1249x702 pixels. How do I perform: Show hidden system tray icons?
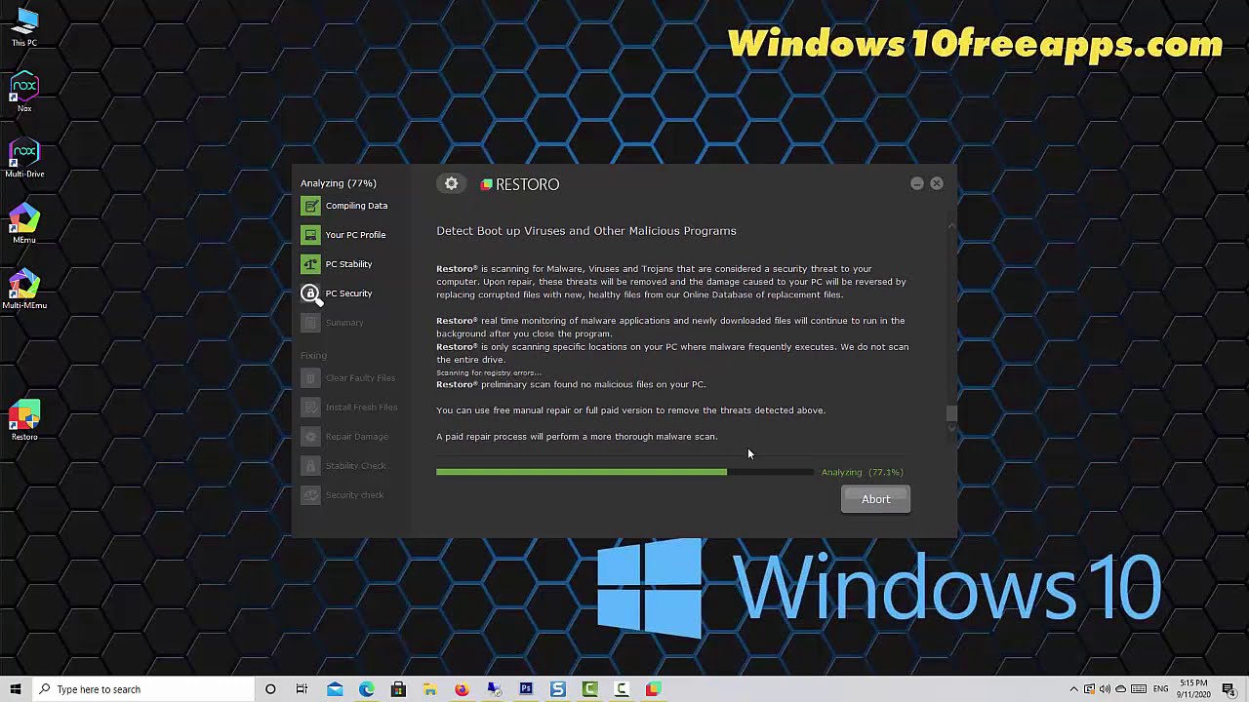coord(1073,689)
